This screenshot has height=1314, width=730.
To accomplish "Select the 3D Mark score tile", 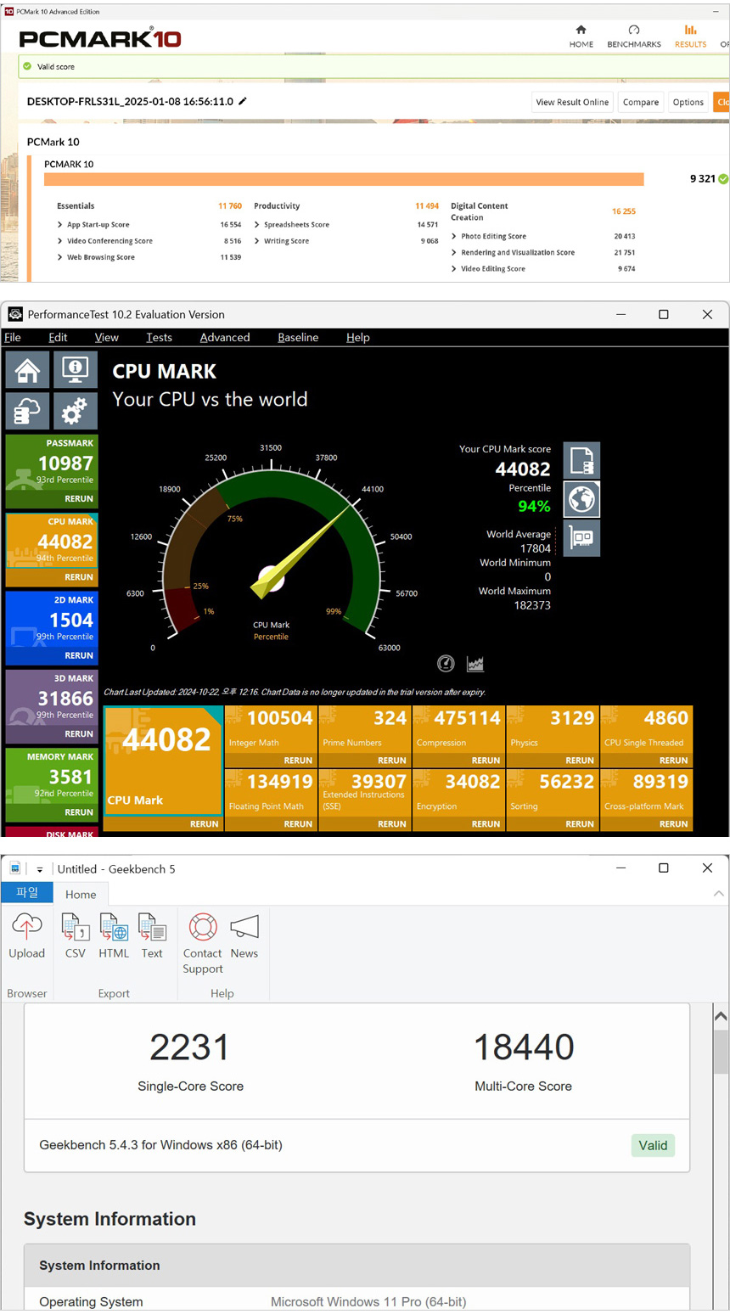I will point(52,698).
